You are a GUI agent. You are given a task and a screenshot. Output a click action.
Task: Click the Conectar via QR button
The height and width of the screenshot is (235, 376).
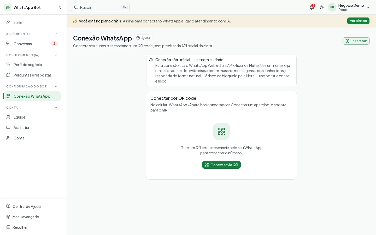[x=221, y=165]
